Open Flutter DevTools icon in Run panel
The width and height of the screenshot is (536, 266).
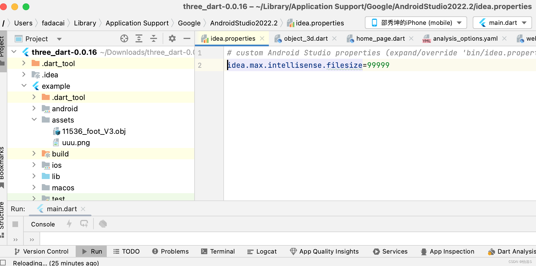pos(103,224)
